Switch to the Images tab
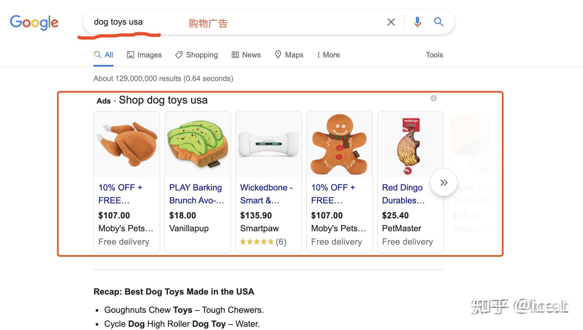Screen dimensions: 583x330 click(144, 55)
